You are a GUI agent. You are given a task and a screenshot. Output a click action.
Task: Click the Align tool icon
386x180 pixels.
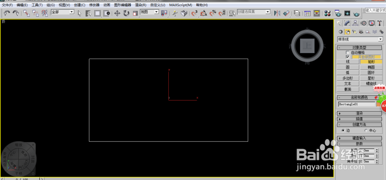(286, 13)
